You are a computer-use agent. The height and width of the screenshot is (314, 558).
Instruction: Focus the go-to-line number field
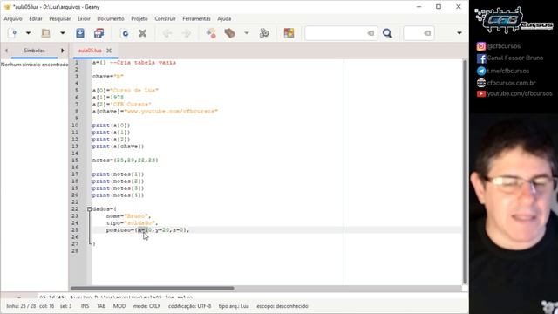(418, 33)
